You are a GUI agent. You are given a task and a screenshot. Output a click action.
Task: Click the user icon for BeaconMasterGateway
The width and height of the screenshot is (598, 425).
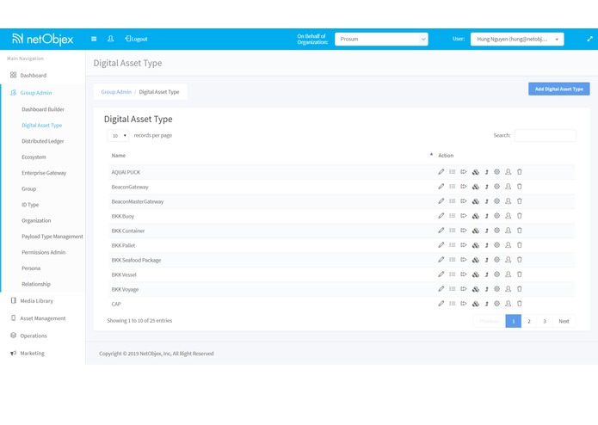[508, 201]
